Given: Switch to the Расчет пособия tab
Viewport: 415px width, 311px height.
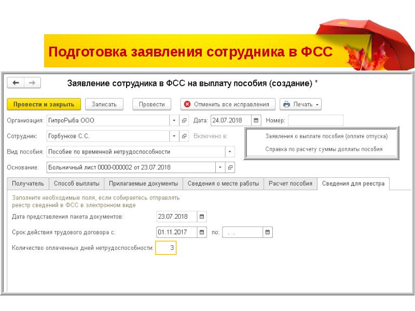Looking at the screenshot, I should pos(290,183).
